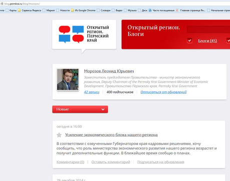Screen dimensions: 230x181
Task: Click the post body text В соответствии с озвученными
Action: click(x=137, y=148)
